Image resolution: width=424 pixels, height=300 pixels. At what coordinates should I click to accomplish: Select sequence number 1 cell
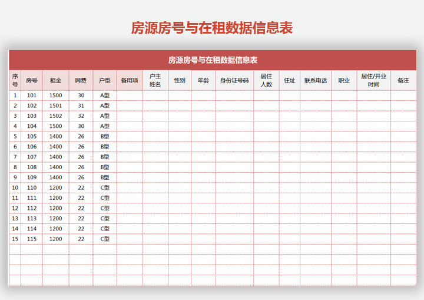pyautogui.click(x=15, y=95)
